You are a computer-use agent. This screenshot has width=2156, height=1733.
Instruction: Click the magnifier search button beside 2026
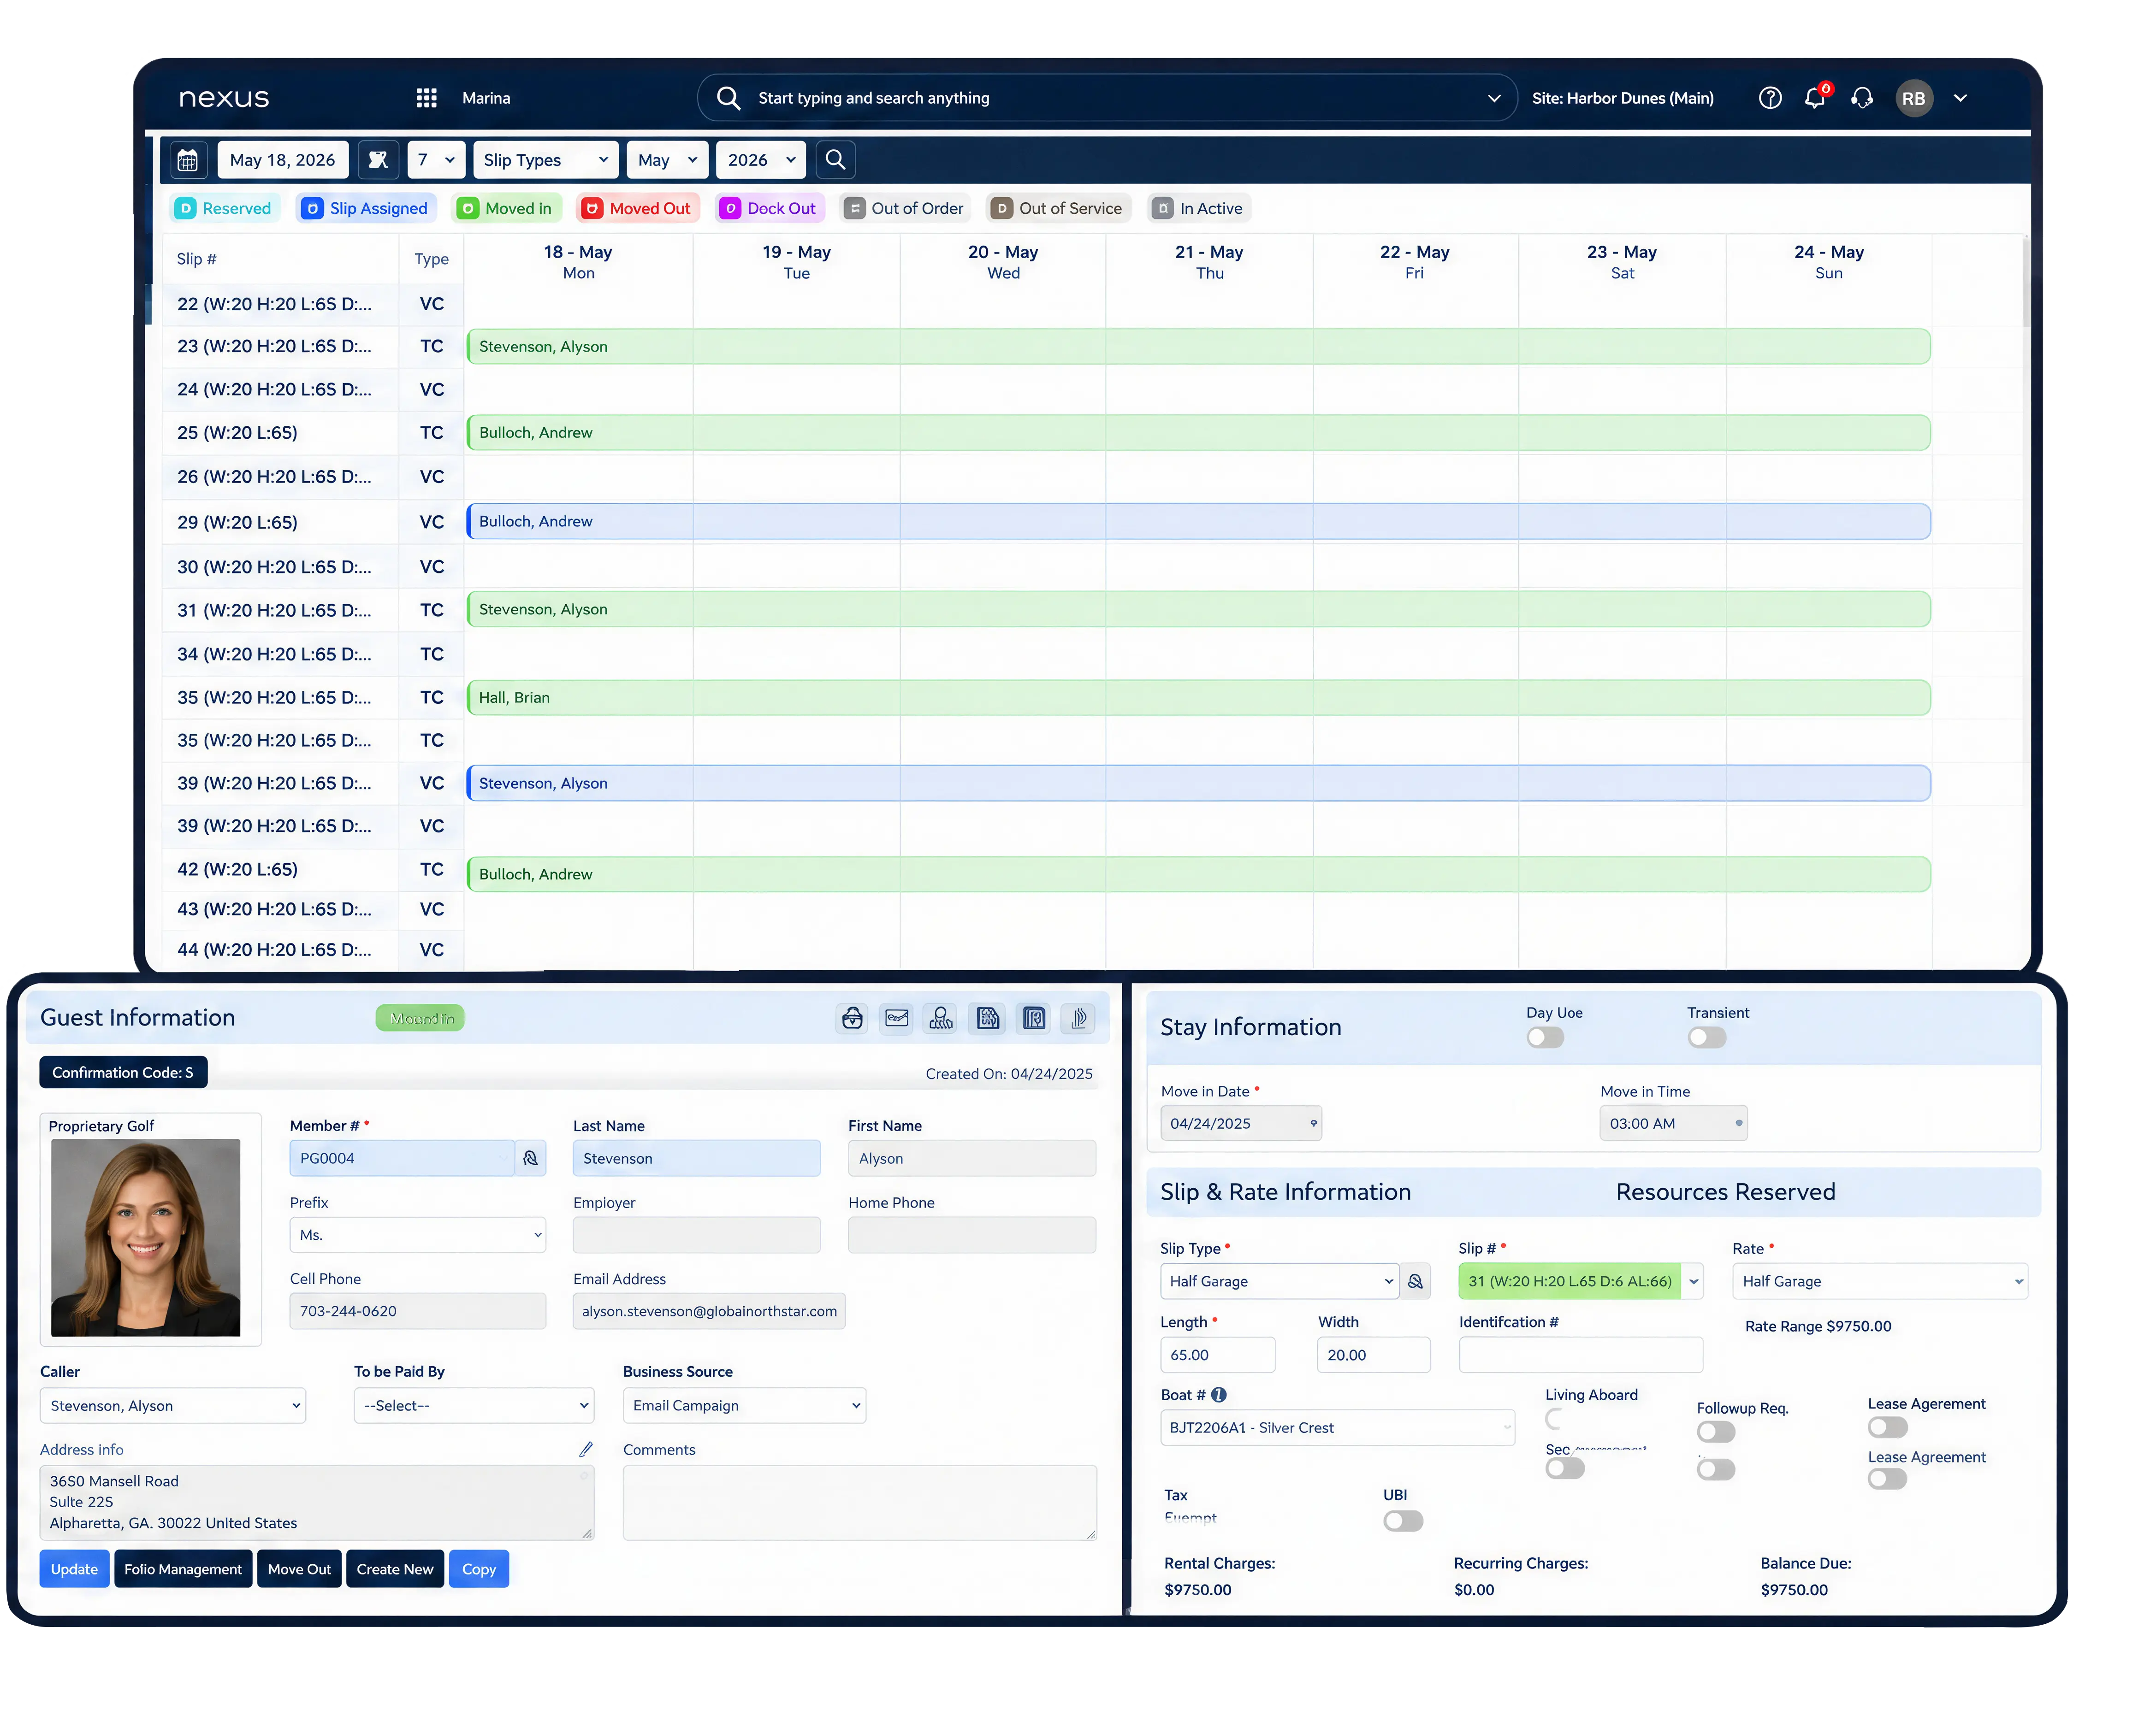pos(836,160)
